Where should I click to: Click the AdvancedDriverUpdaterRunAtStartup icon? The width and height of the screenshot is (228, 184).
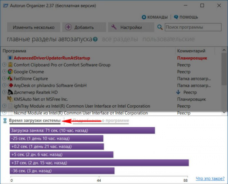[10, 58]
